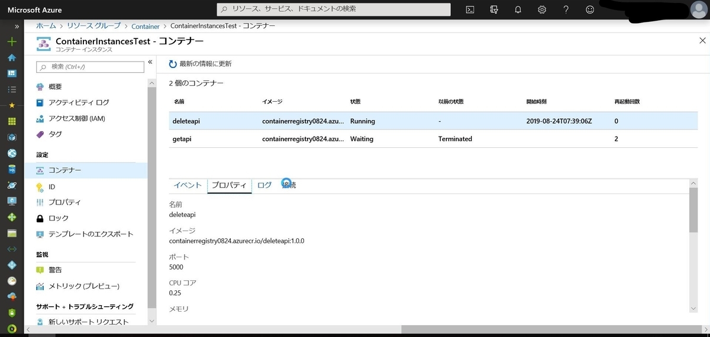This screenshot has height=337, width=710.
Task: Open プロパティ in the left menu
Action: 86,202
